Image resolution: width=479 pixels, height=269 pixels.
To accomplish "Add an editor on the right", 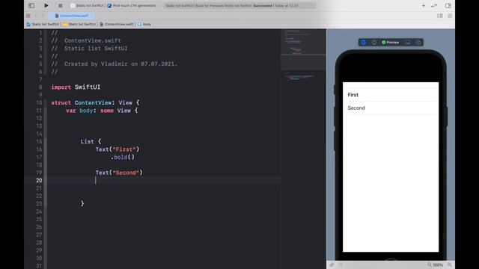I will pos(450,16).
